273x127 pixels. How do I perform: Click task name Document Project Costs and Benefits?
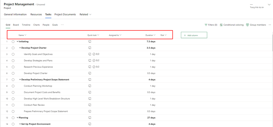[42, 92]
